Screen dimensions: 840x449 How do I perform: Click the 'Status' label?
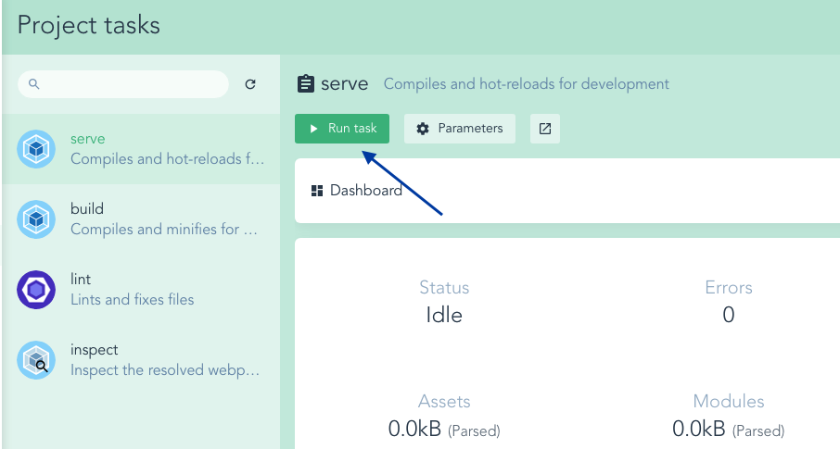(x=444, y=287)
